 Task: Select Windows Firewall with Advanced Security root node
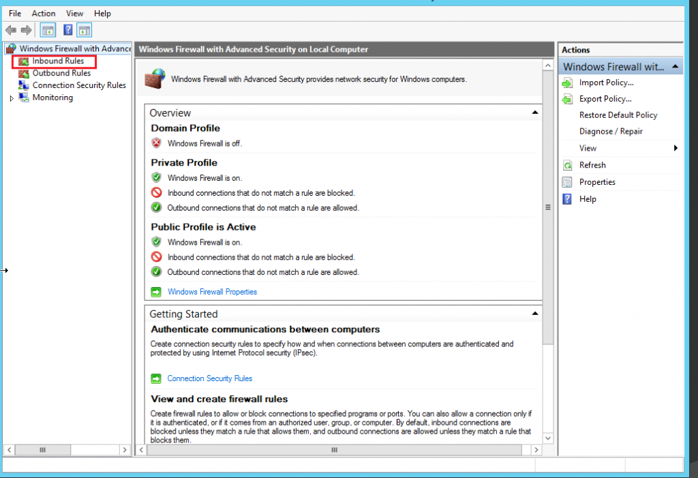pyautogui.click(x=75, y=48)
